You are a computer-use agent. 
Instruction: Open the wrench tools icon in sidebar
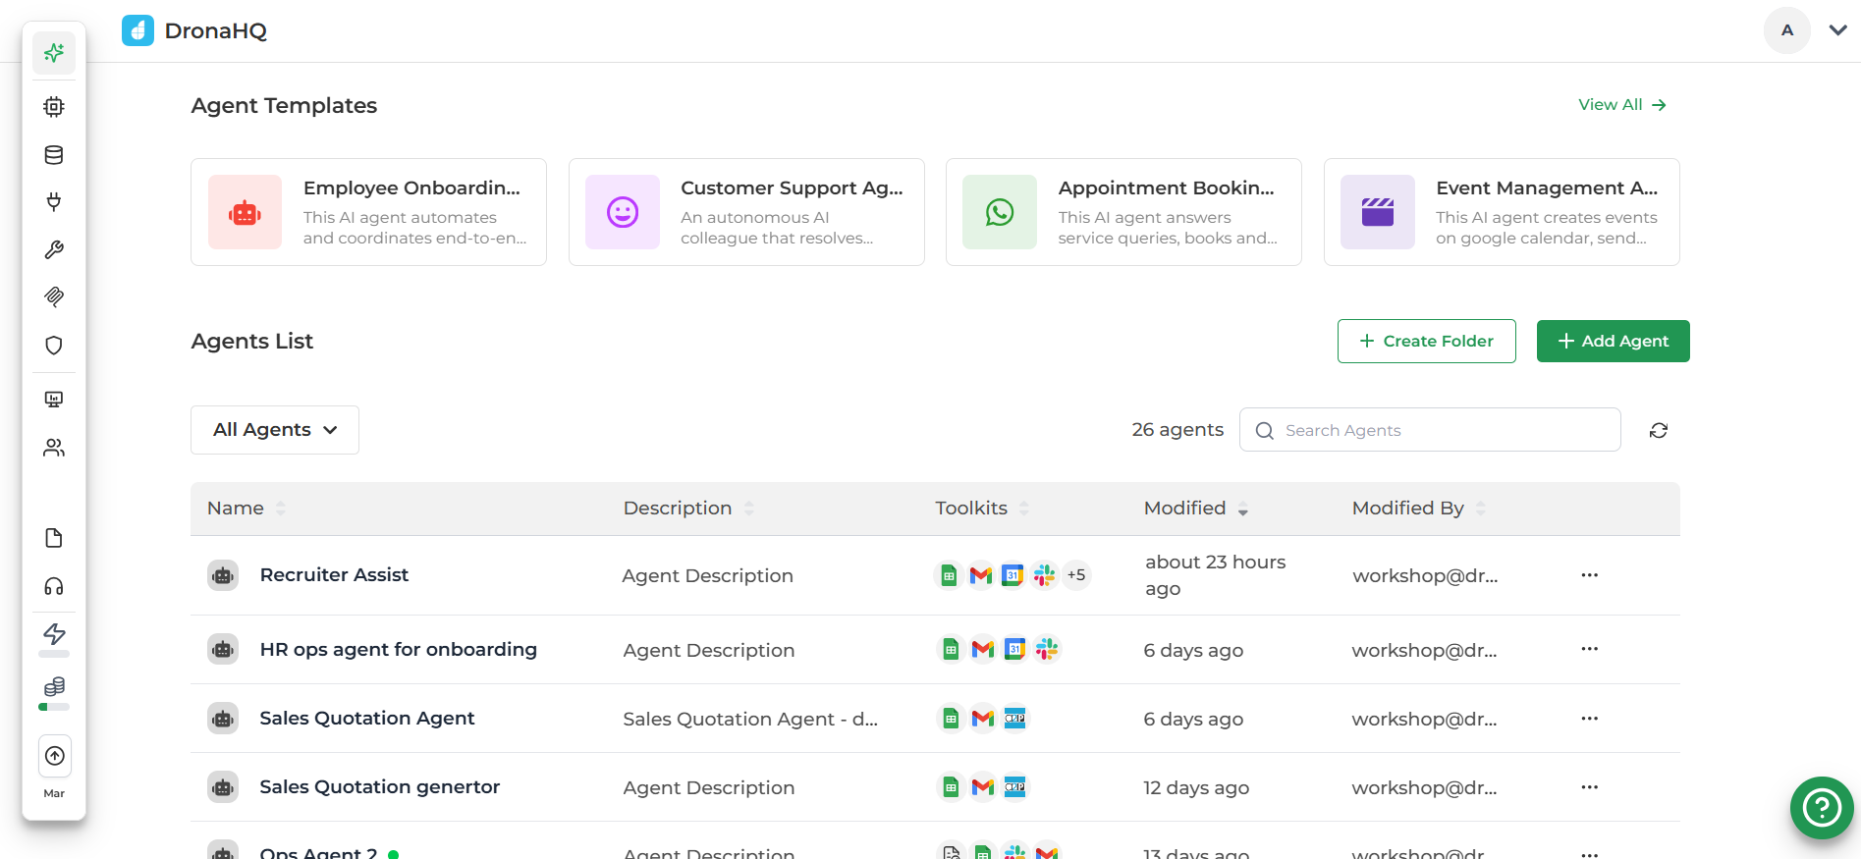(x=54, y=250)
